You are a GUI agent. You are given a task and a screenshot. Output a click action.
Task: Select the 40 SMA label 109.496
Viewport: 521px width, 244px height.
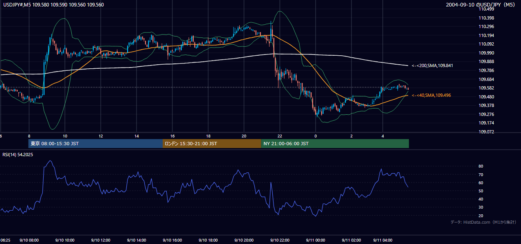tap(431, 95)
